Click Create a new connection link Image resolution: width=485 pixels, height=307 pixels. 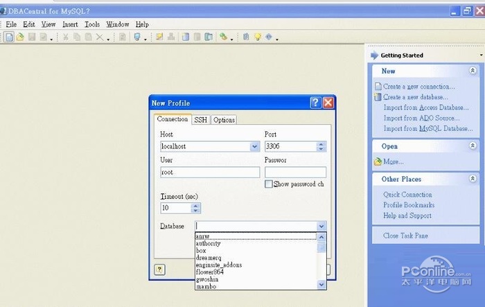[x=419, y=87]
